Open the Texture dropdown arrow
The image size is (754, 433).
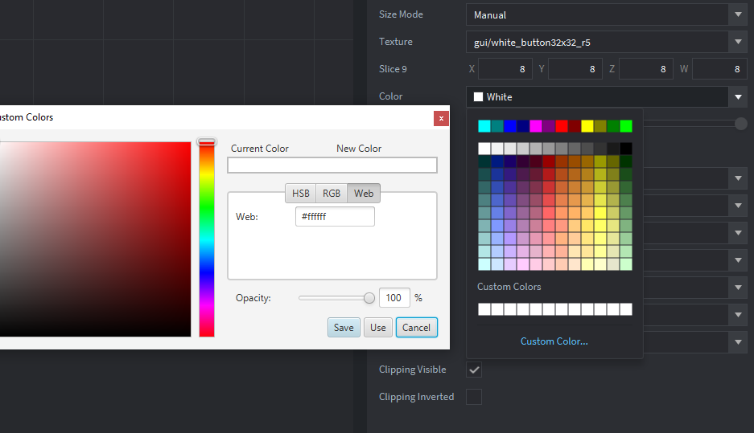(738, 43)
